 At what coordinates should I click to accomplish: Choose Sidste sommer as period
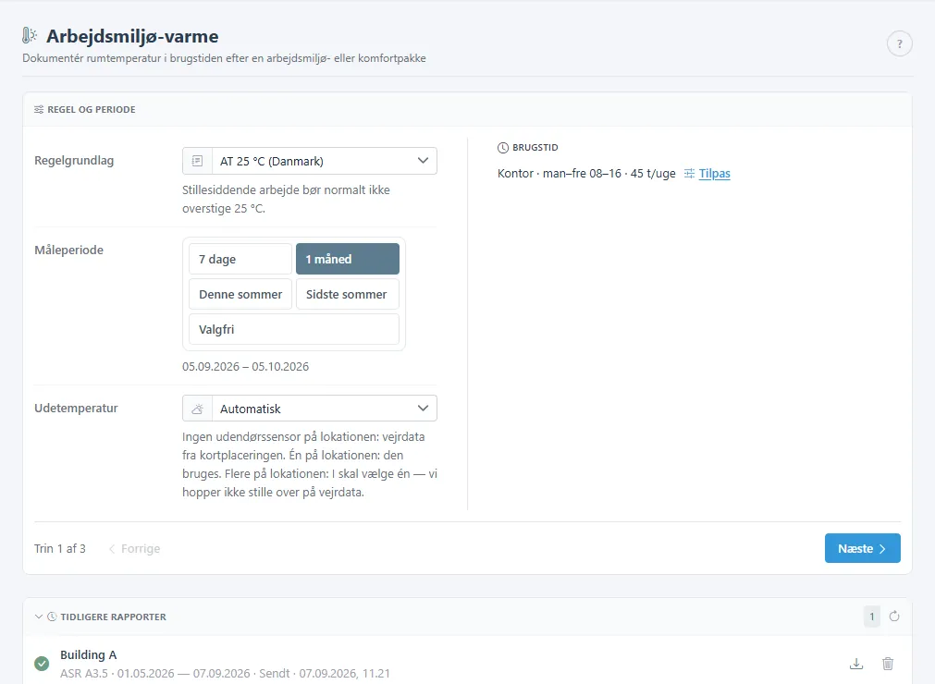(348, 294)
